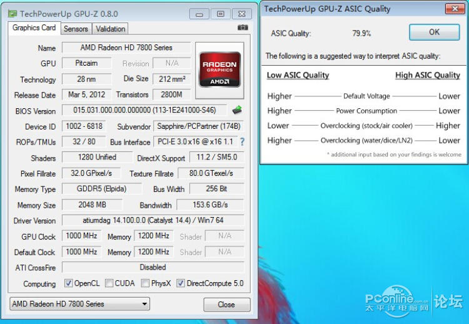Click the Default Clock value 1000 MHz
The height and width of the screenshot is (324, 469).
(x=81, y=251)
